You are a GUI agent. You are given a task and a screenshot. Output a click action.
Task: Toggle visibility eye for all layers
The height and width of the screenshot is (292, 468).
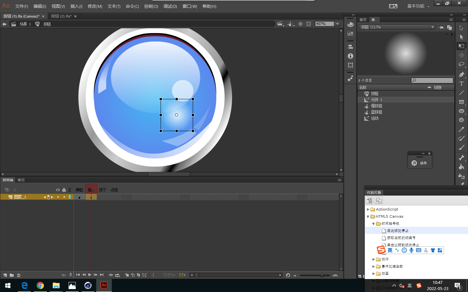click(58, 190)
